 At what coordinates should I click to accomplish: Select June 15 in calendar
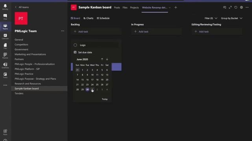coord(82,80)
